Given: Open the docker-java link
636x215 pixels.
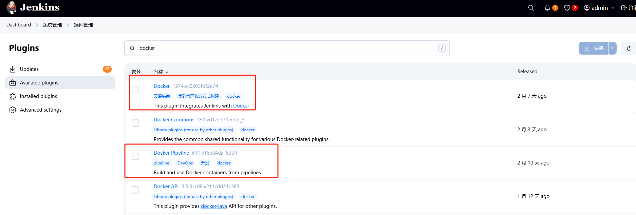Looking at the screenshot, I should pos(214,206).
